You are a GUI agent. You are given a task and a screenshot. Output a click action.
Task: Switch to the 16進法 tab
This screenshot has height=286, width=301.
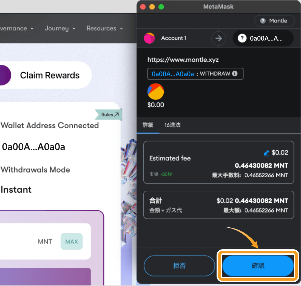coord(172,125)
